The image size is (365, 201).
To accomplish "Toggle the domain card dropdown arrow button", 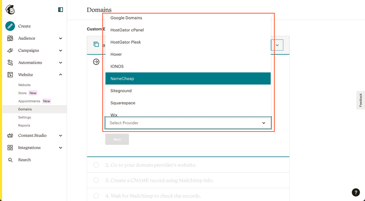I will point(277,45).
